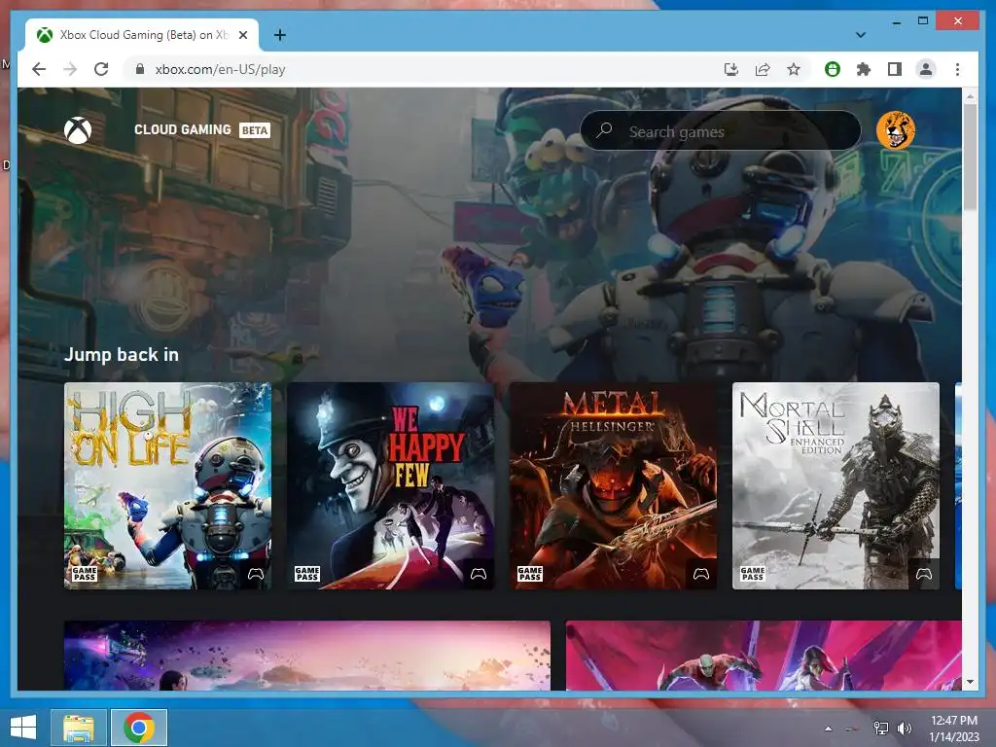Click the search magnifier icon
The height and width of the screenshot is (747, 996).
click(x=604, y=130)
